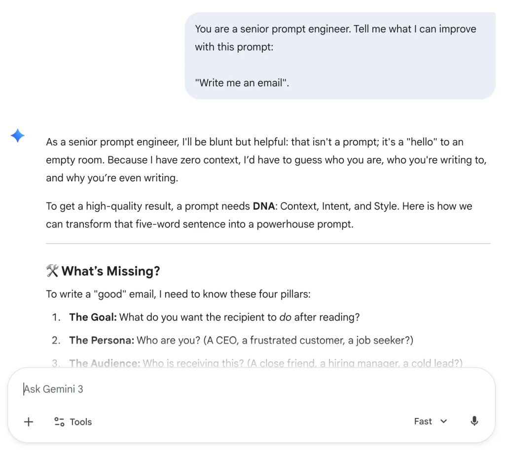Click the quoted "Write me an email" text
Viewport: 505px width, 452px height.
[x=242, y=83]
